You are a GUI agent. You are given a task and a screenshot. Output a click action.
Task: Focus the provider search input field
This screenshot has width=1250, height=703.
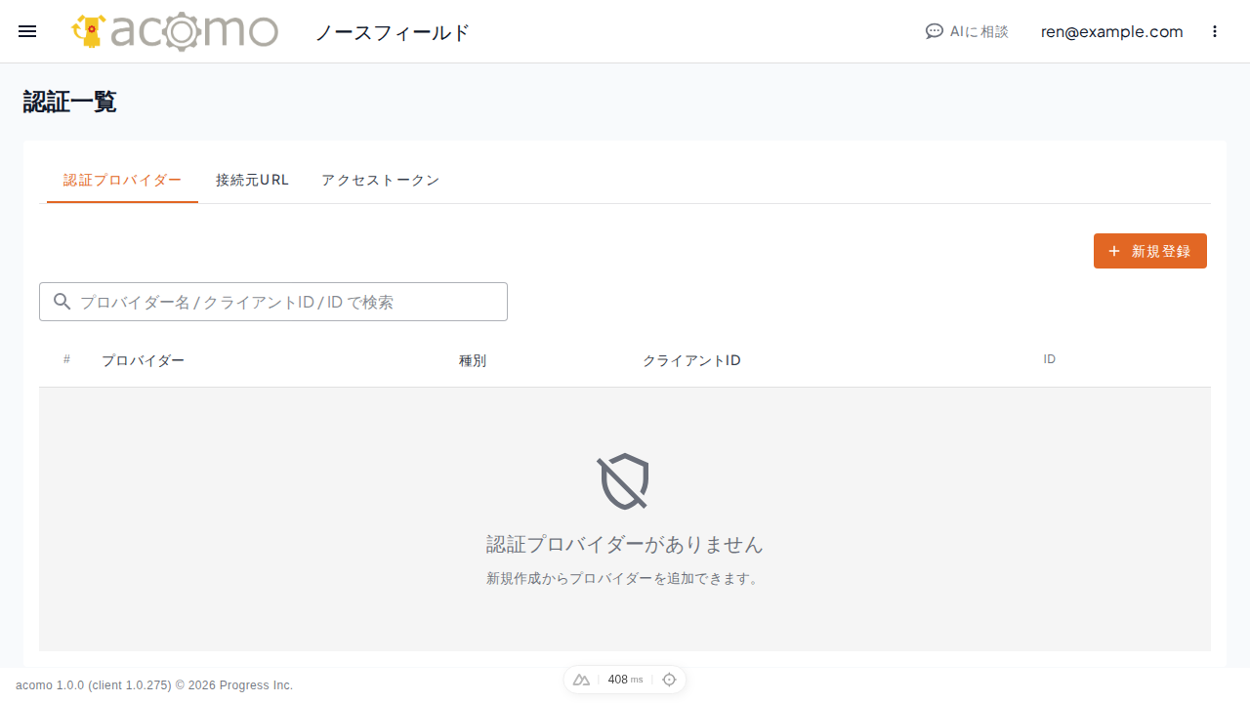[273, 302]
